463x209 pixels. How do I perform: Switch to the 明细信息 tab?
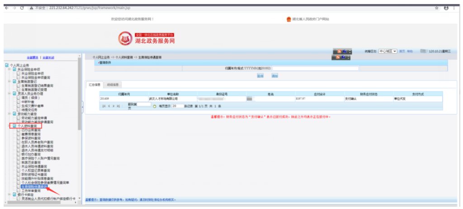pyautogui.click(x=113, y=85)
